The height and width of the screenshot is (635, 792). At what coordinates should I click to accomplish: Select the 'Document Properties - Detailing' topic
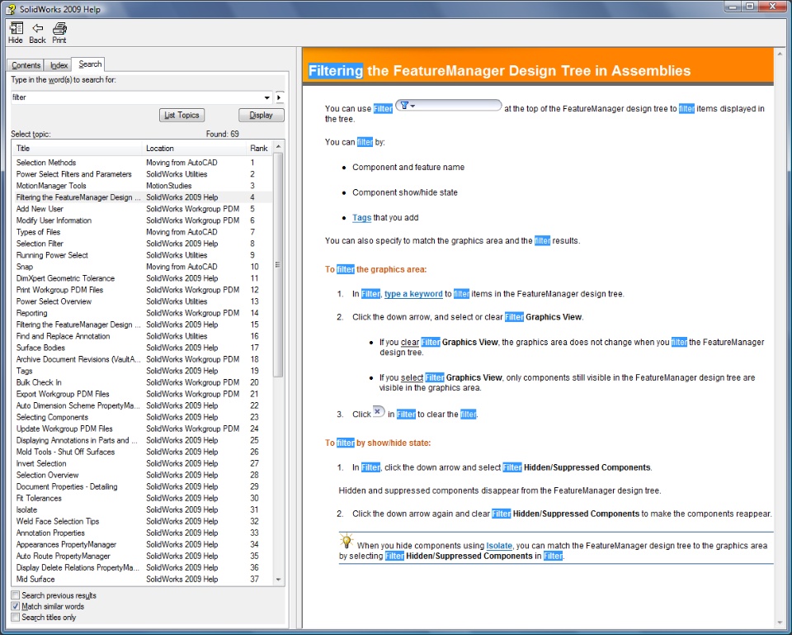(142, 486)
